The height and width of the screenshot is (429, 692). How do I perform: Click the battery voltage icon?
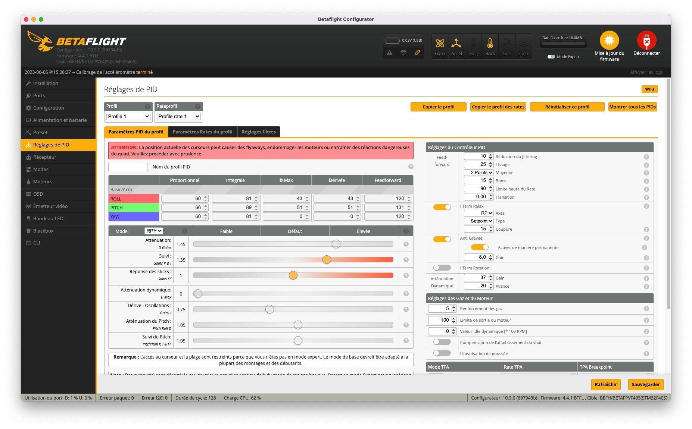[393, 40]
